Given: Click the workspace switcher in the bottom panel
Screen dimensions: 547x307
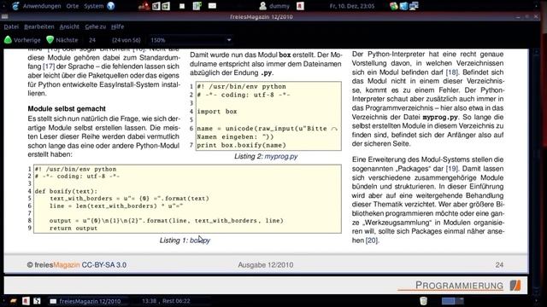Looking at the screenshot, I should [x=452, y=301].
